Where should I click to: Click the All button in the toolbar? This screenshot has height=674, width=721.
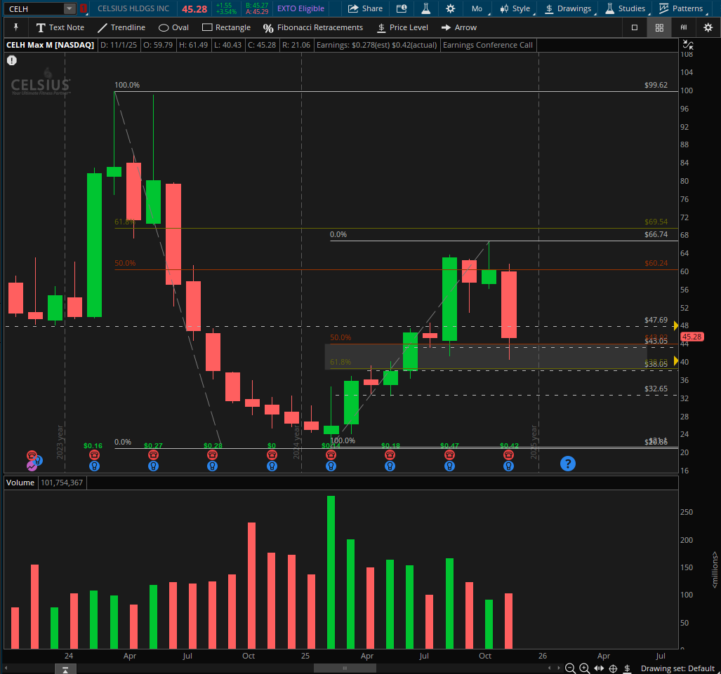(684, 27)
